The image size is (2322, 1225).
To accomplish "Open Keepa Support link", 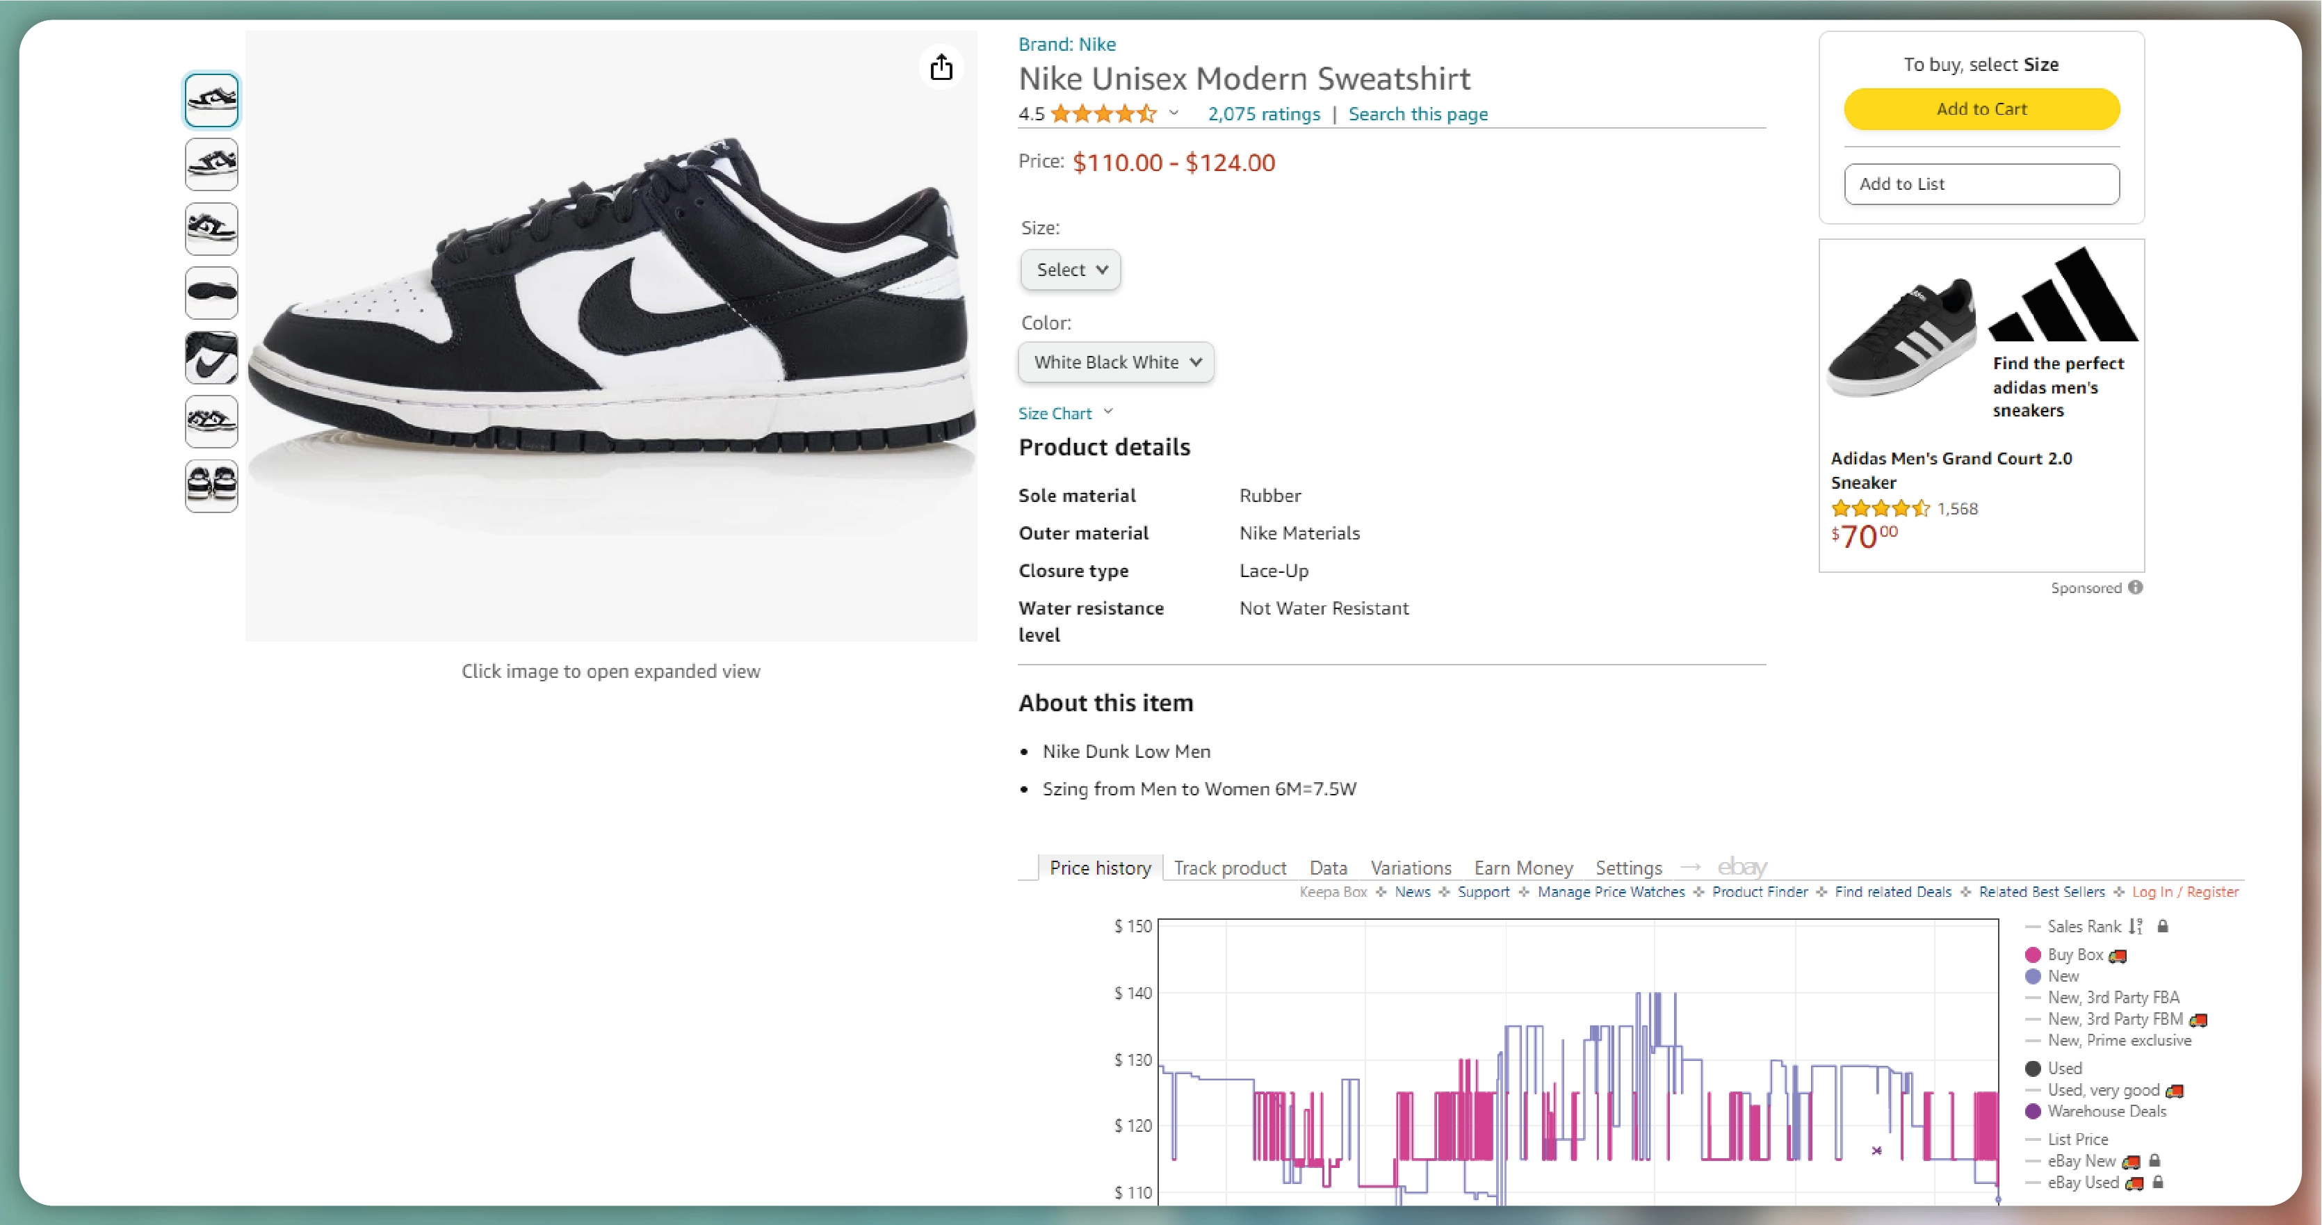I will pyautogui.click(x=1483, y=891).
